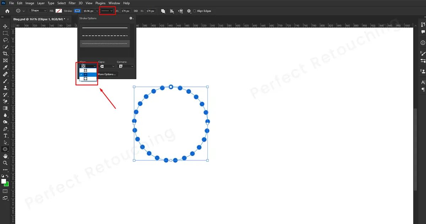Click the stroke width input field
Image resolution: width=426 pixels, height=224 pixels.
[88, 11]
